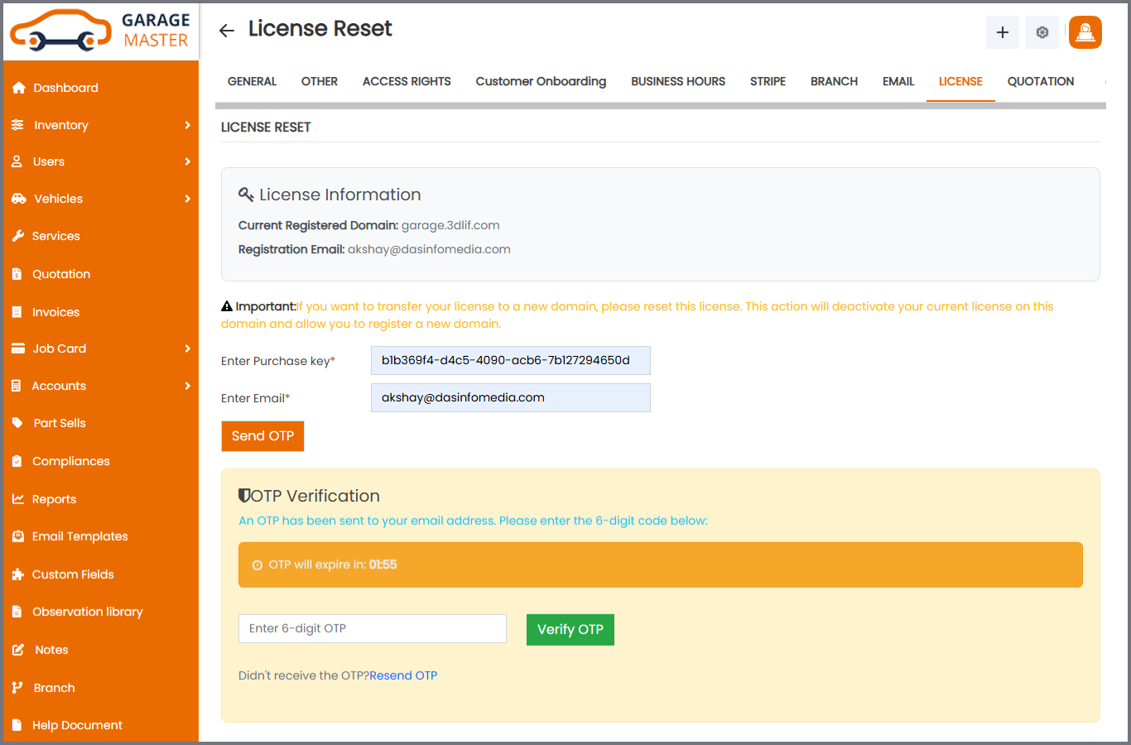Select the ACCESS RIGHTS tab
Screen dimensions: 1131x745
point(407,81)
